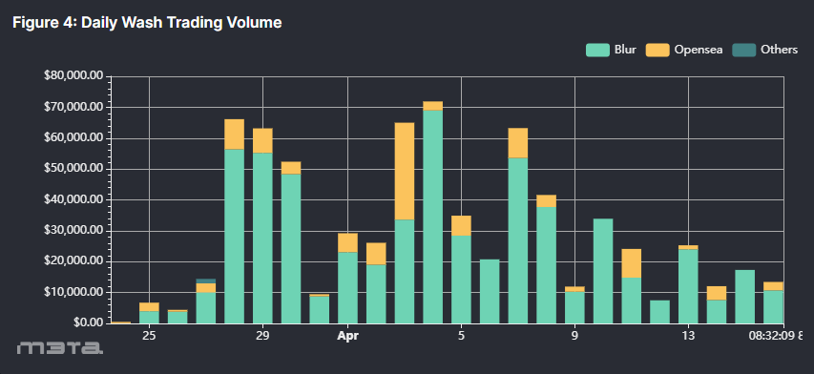The width and height of the screenshot is (814, 374).
Task: Click the Opensea segment of the April 2 bar
Action: [376, 254]
